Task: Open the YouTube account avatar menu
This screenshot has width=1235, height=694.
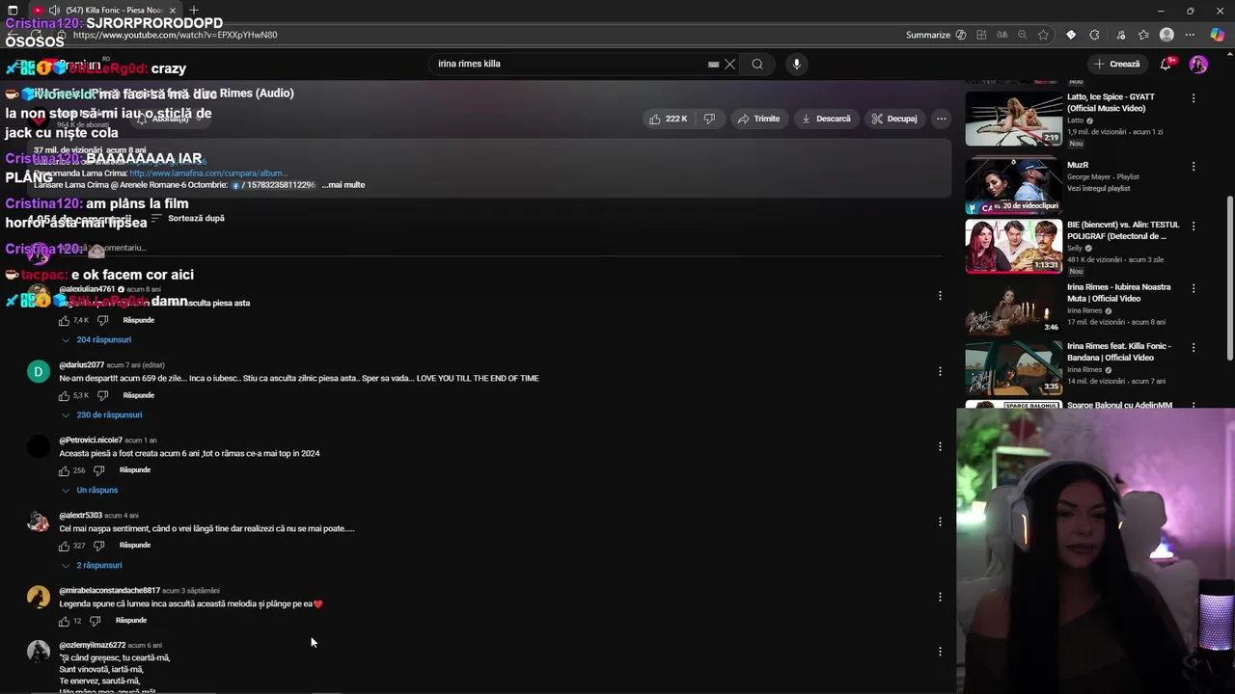Action: coord(1198,64)
